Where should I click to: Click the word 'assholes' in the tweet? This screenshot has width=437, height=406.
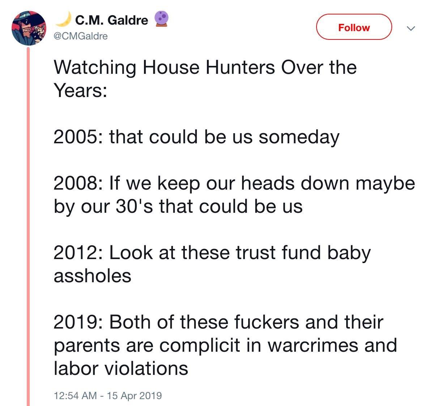click(92, 276)
